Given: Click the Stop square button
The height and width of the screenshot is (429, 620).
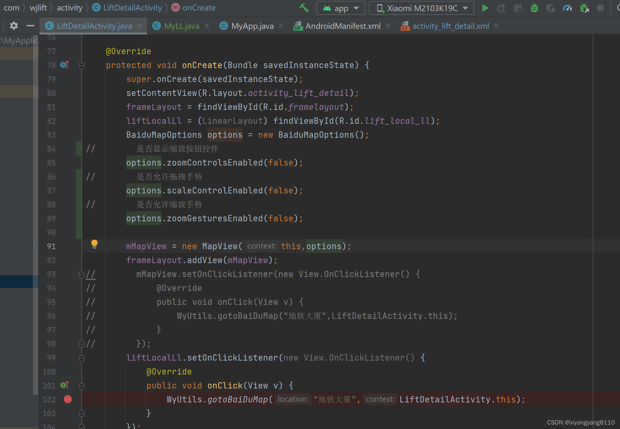Looking at the screenshot, I should point(600,8).
